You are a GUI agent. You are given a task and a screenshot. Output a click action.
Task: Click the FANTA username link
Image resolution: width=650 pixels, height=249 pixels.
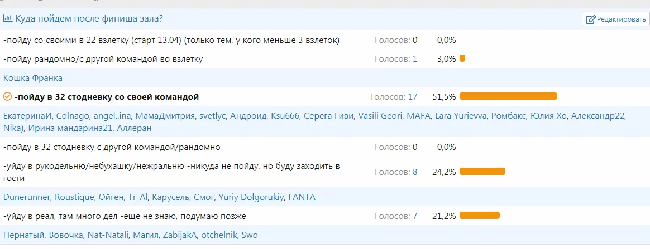tap(302, 197)
